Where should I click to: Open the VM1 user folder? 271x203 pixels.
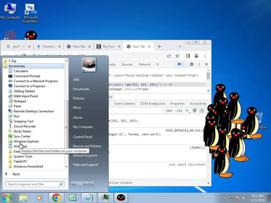(x=76, y=80)
